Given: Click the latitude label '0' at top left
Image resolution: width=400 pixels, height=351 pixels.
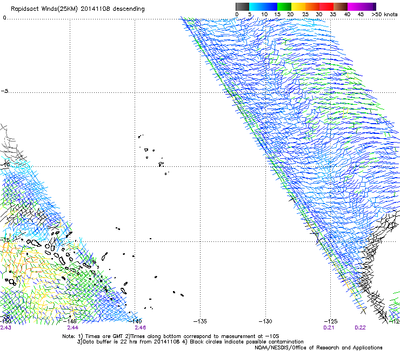Looking at the screenshot, I should coord(4,18).
